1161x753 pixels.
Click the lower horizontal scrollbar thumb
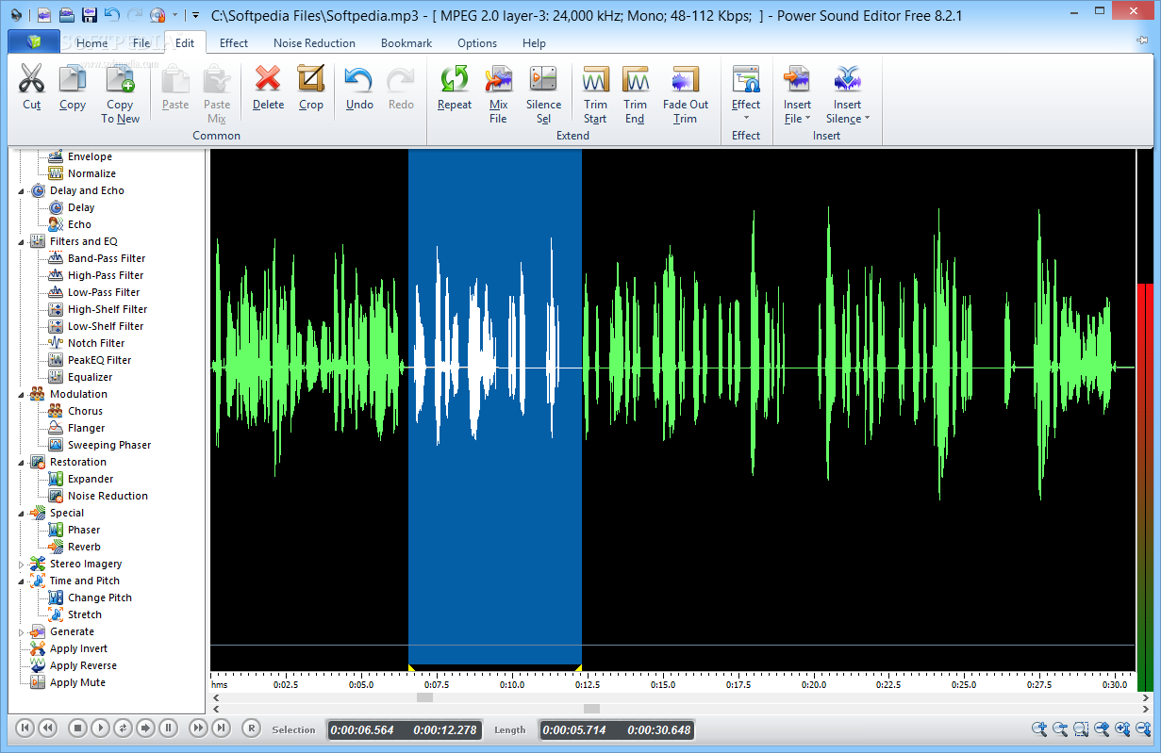[x=591, y=709]
